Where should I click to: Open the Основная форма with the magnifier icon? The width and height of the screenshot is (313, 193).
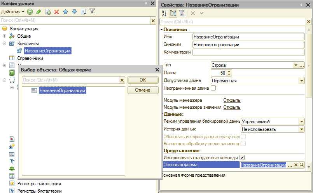[x=302, y=165]
